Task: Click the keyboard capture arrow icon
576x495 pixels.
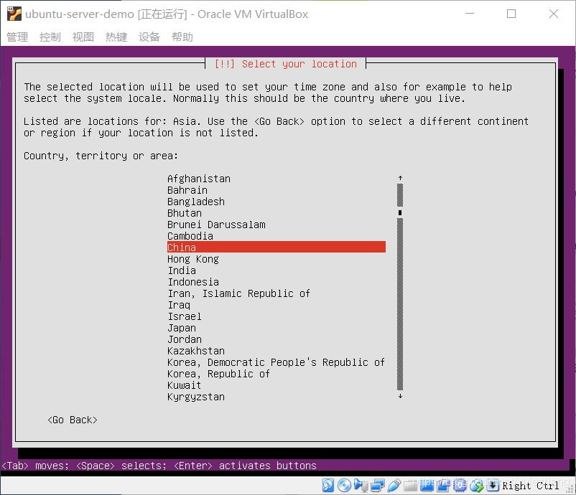Action: click(x=493, y=485)
